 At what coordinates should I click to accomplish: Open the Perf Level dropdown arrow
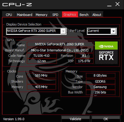point(113,31)
